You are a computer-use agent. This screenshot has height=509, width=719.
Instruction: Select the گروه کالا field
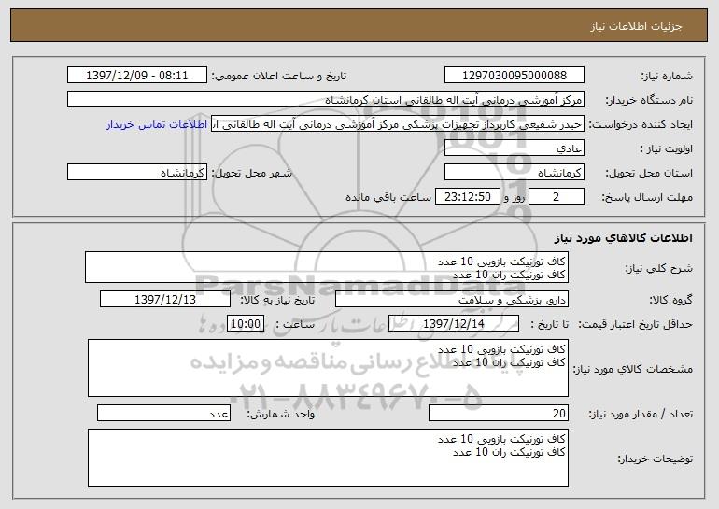click(452, 300)
